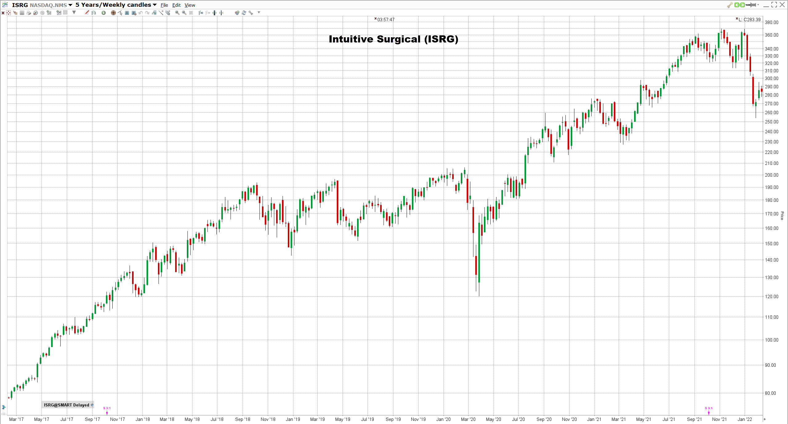The width and height of the screenshot is (788, 424).
Task: Click the blue arrow icon at bottom-left corner
Action: coord(4,407)
